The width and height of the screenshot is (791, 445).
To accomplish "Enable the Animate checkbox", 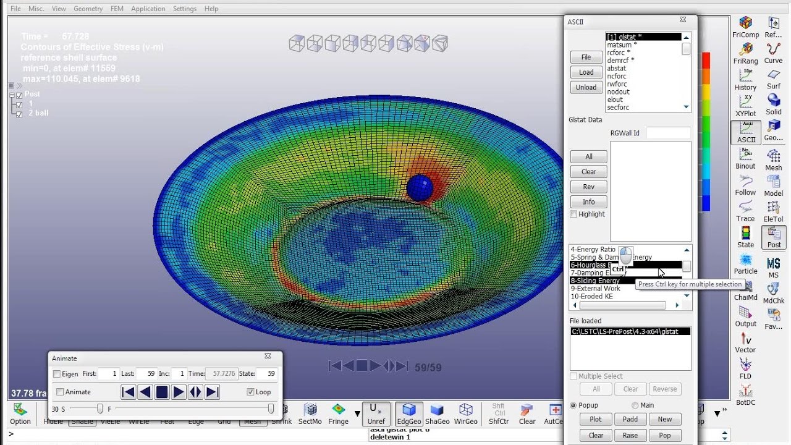I will pyautogui.click(x=60, y=392).
